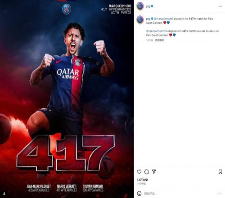Open the emoji picker in comment box
225x198 pixels.
tap(139, 193)
